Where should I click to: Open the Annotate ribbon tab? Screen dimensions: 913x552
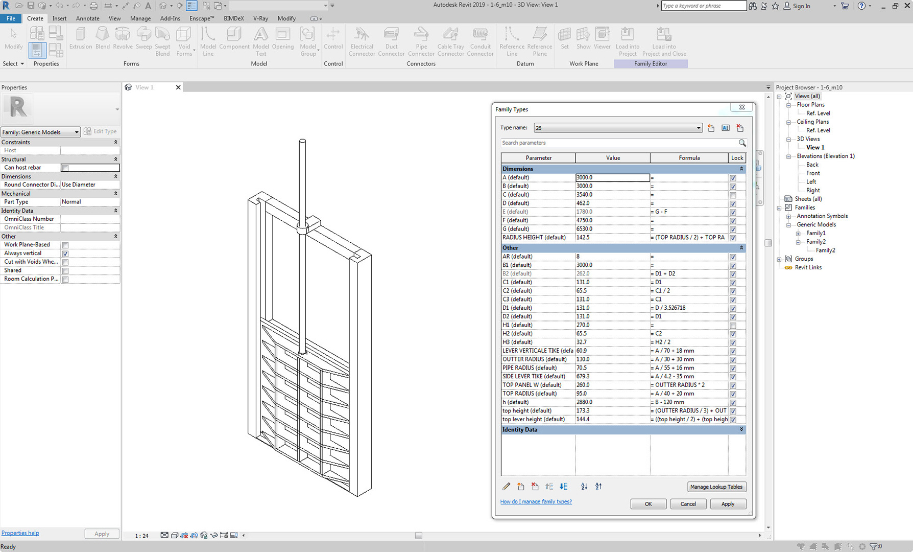[87, 18]
